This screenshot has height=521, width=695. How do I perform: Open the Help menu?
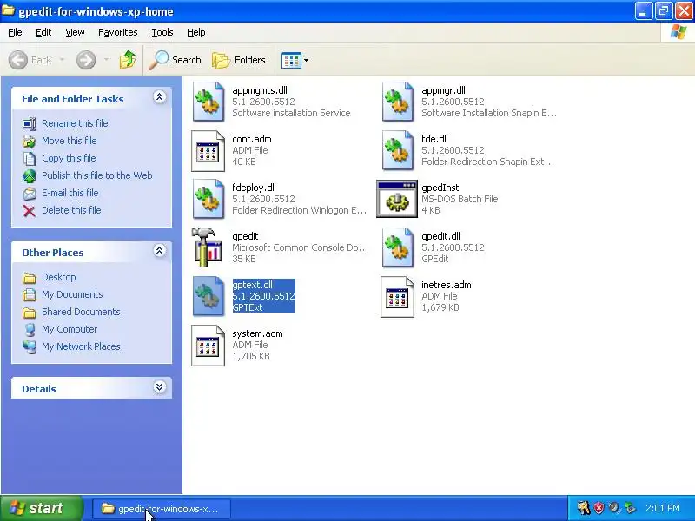click(x=196, y=32)
